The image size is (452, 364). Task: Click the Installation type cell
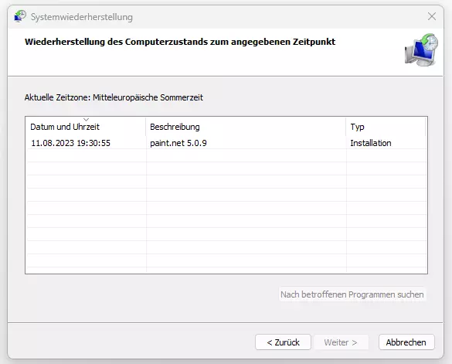click(371, 143)
